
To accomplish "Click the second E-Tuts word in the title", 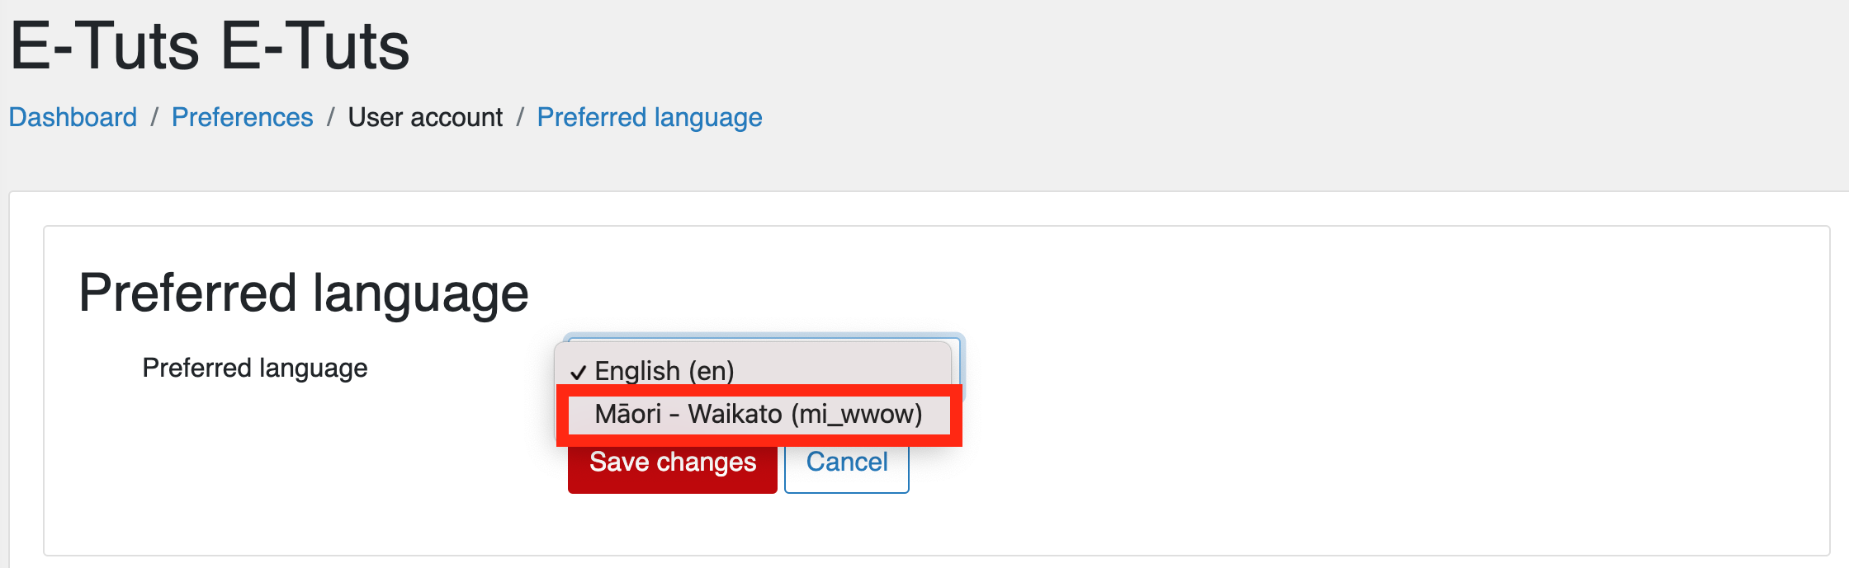I will coord(316,46).
